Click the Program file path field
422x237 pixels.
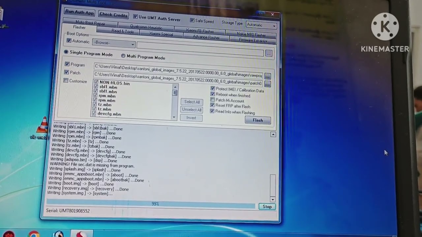[178, 71]
